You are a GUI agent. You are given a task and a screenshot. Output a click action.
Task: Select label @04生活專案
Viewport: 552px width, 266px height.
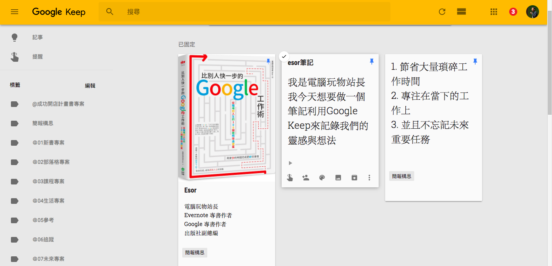(48, 201)
